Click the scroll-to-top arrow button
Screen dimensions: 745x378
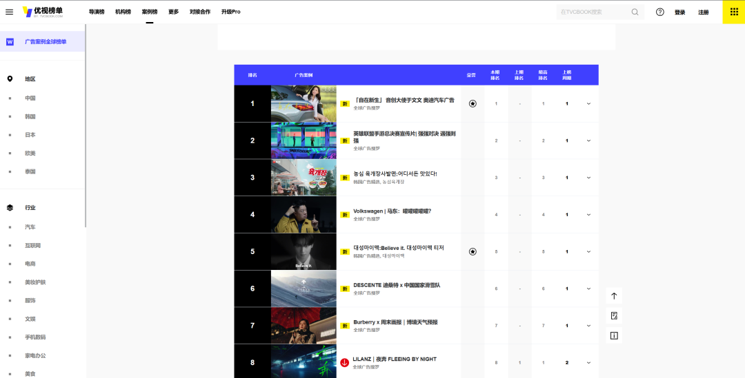tap(614, 296)
